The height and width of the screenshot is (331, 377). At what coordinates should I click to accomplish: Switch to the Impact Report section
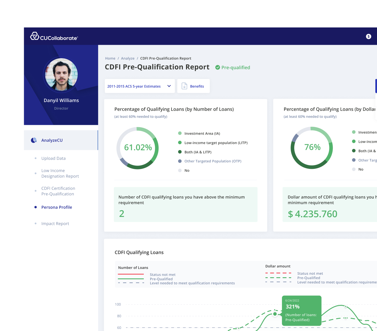(55, 223)
